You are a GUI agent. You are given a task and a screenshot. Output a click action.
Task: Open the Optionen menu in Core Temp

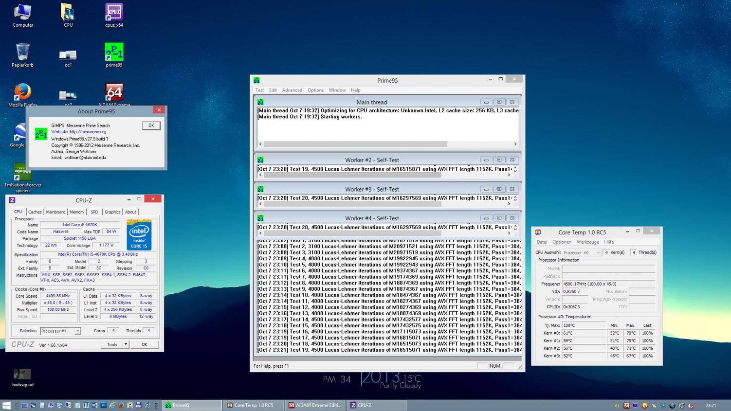[x=562, y=242]
